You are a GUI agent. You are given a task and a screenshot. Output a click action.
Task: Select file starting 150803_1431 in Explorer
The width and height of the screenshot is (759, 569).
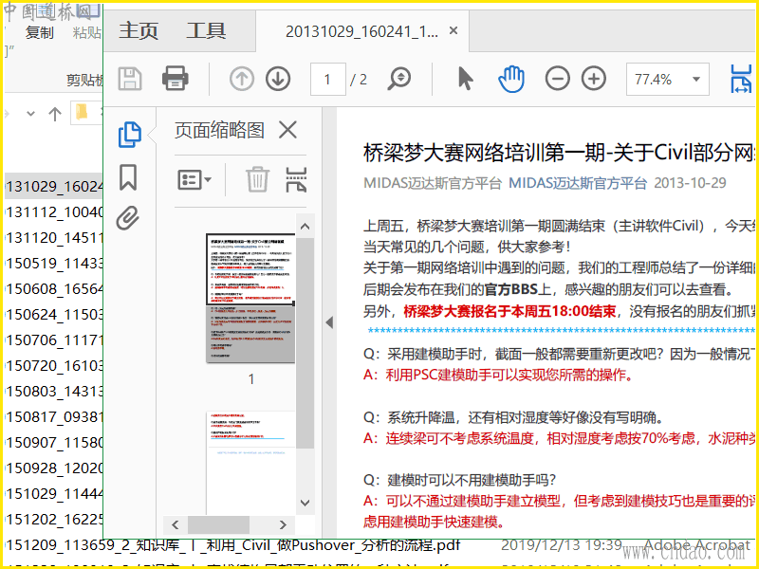pyautogui.click(x=54, y=391)
